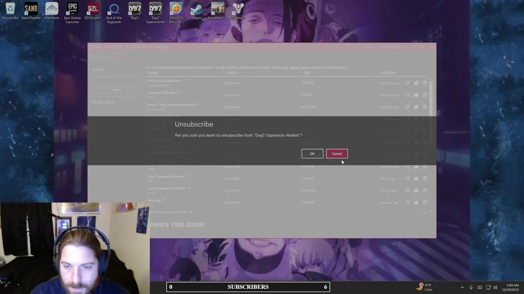The height and width of the screenshot is (294, 524).
Task: Confirm unsubscribe with the OK button
Action: coord(312,154)
